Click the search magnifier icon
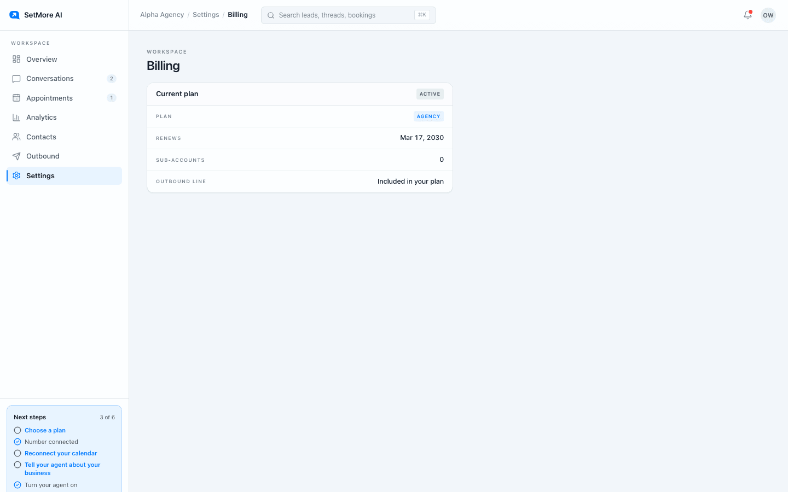Viewport: 788px width, 492px height. click(271, 15)
